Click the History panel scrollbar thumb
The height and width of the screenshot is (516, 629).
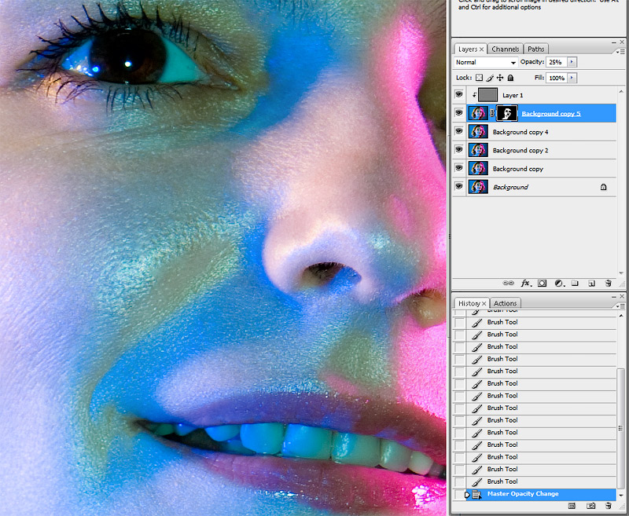620,428
